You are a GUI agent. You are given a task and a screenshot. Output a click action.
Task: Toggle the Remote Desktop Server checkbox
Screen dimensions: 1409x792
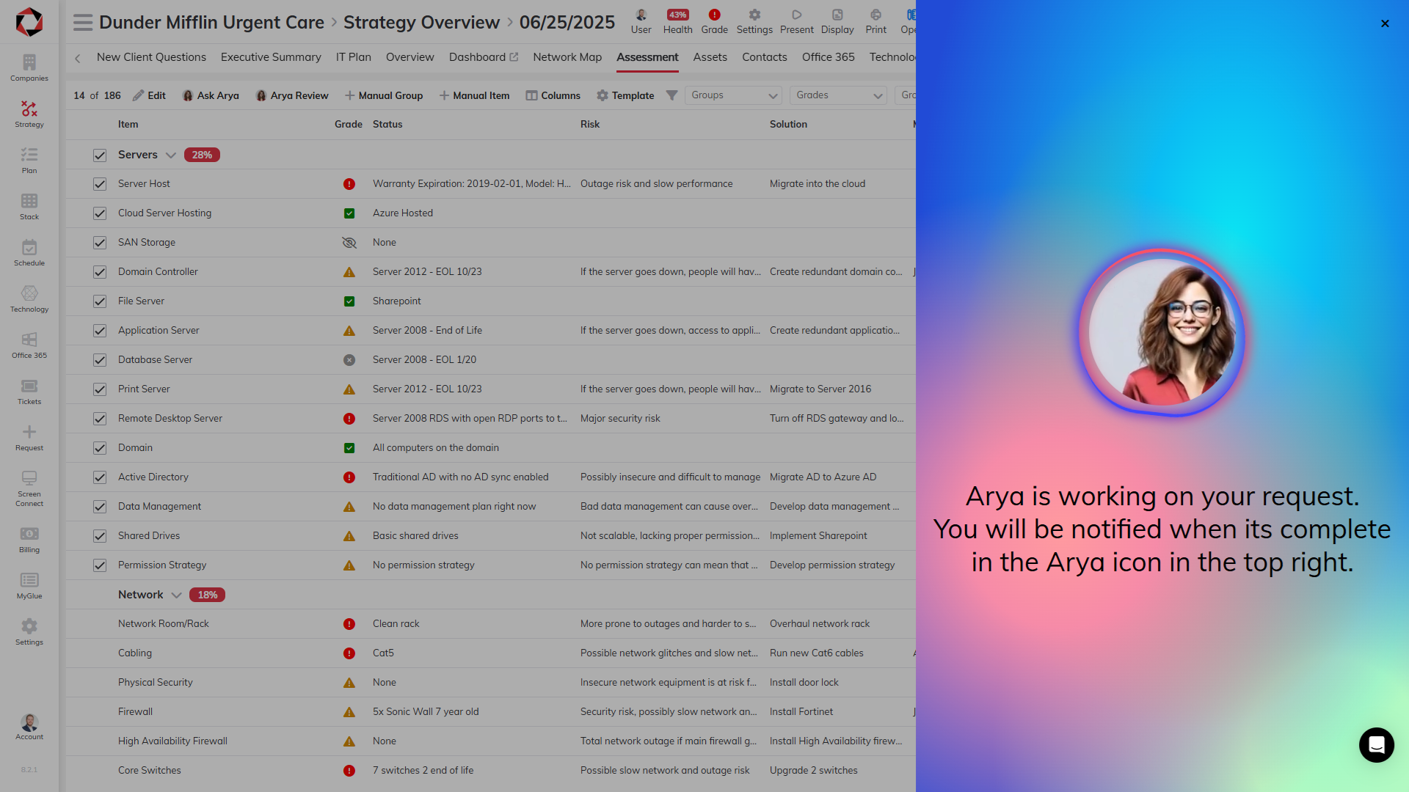click(100, 419)
